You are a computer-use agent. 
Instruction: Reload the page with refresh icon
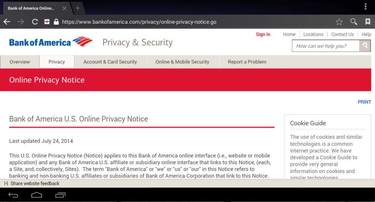(35, 22)
